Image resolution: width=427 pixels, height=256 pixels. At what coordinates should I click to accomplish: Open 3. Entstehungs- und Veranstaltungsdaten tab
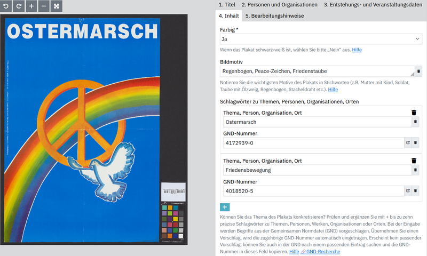point(373,5)
